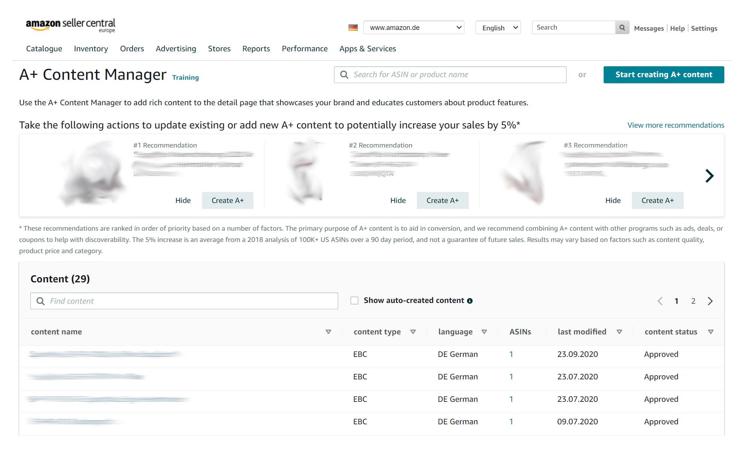Screen dimensions: 743x452
Task: Click the Training link
Action: [185, 78]
